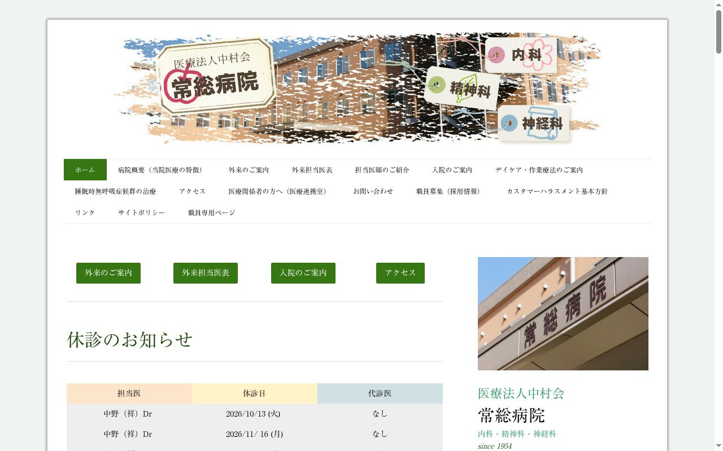The image size is (723, 451).
Task: Open 医療関係者の方へ（医療連携室） menu item
Action: [280, 191]
